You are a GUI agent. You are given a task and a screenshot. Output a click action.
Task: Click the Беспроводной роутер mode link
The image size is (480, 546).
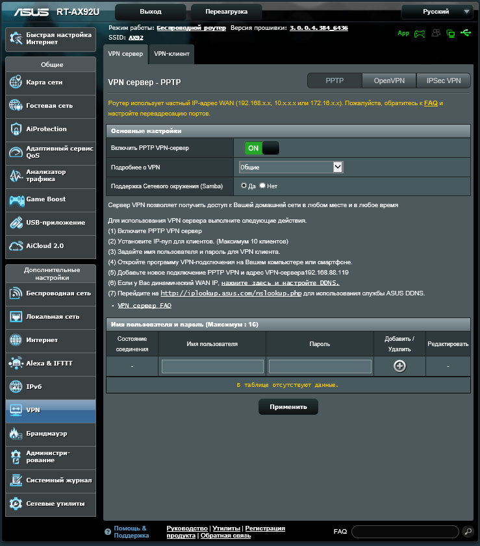tap(191, 28)
